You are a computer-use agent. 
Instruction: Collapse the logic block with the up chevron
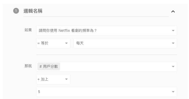(x=173, y=11)
